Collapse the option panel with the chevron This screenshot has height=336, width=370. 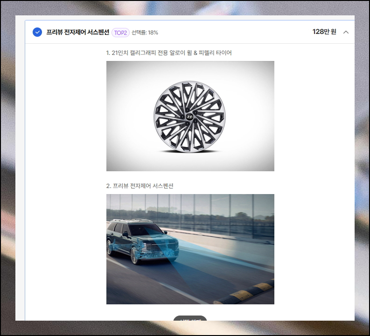point(346,32)
